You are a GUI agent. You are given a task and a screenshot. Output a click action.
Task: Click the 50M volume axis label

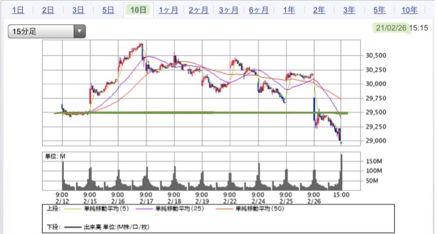[x=373, y=181]
